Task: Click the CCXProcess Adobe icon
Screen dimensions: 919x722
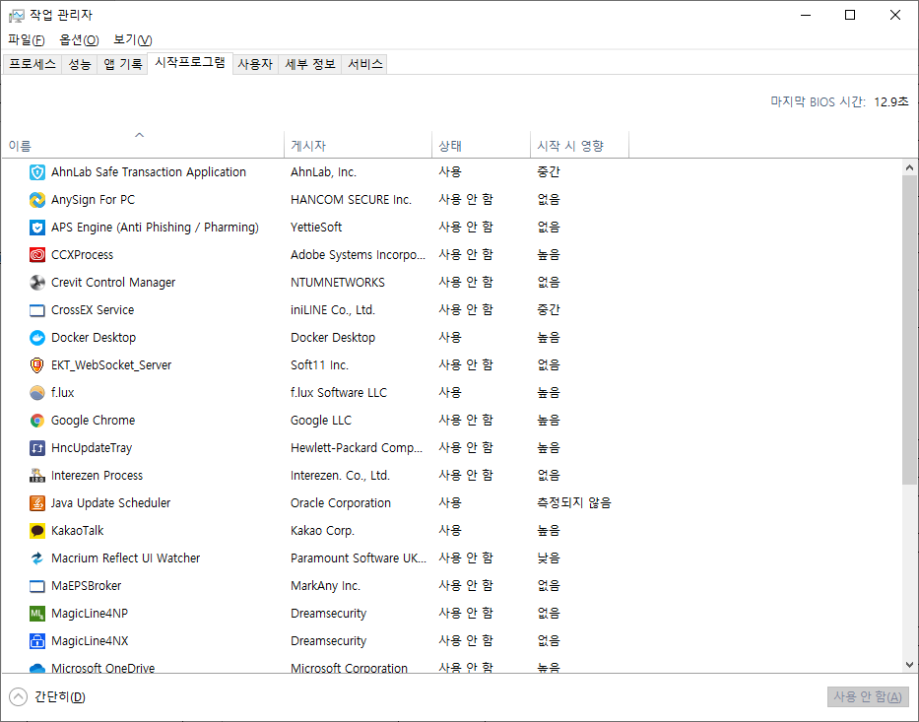Action: (36, 255)
